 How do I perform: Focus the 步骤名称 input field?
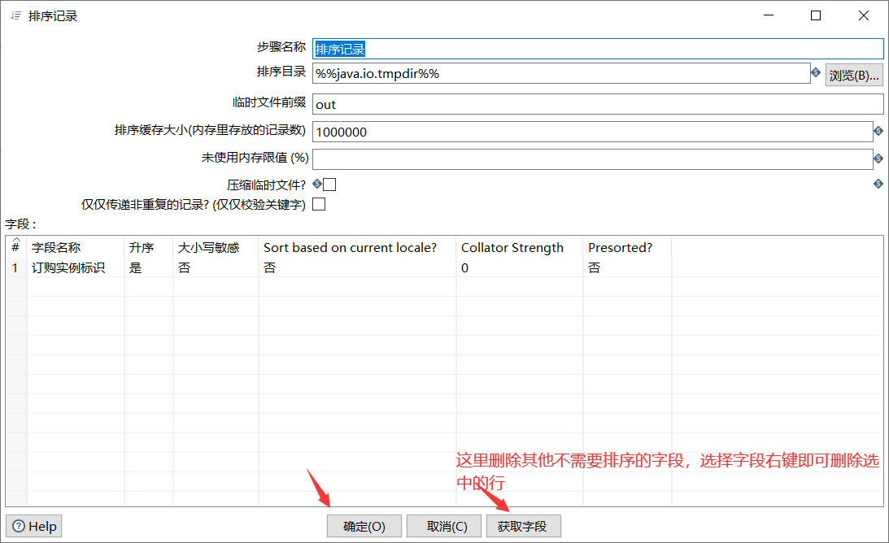point(598,49)
